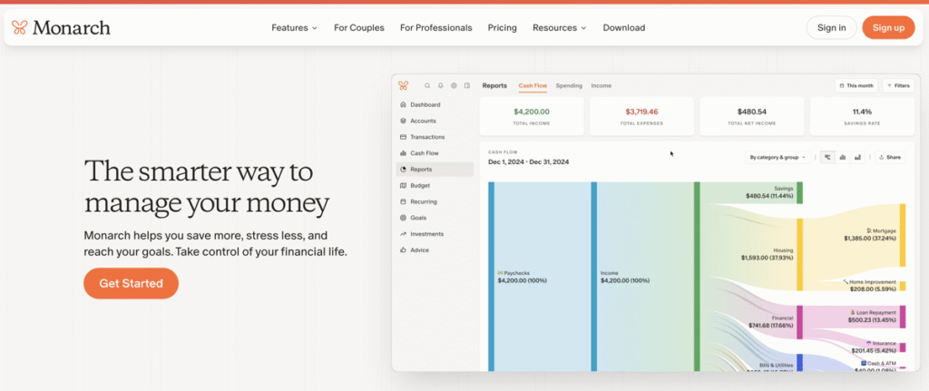Screen dimensions: 929x391
Task: Click the Cash Flow bar chart sidebar icon
Action: [403, 152]
